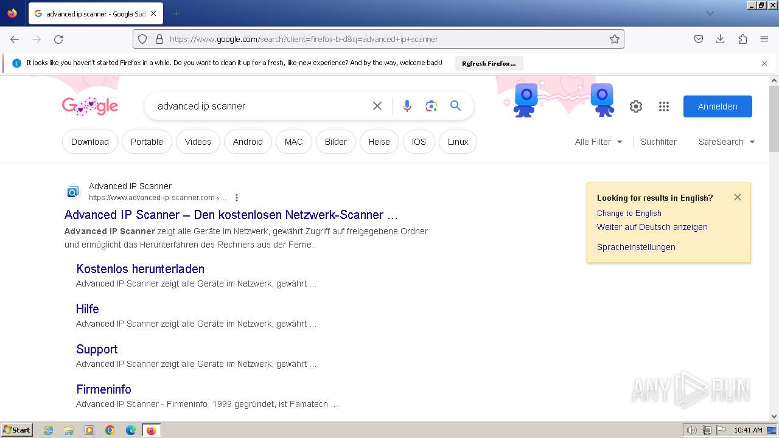Image resolution: width=779 pixels, height=438 pixels.
Task: Start voice search with microphone
Action: (x=407, y=106)
